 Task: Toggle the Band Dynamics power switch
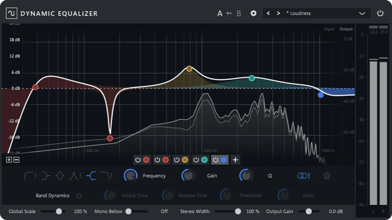click(x=79, y=196)
